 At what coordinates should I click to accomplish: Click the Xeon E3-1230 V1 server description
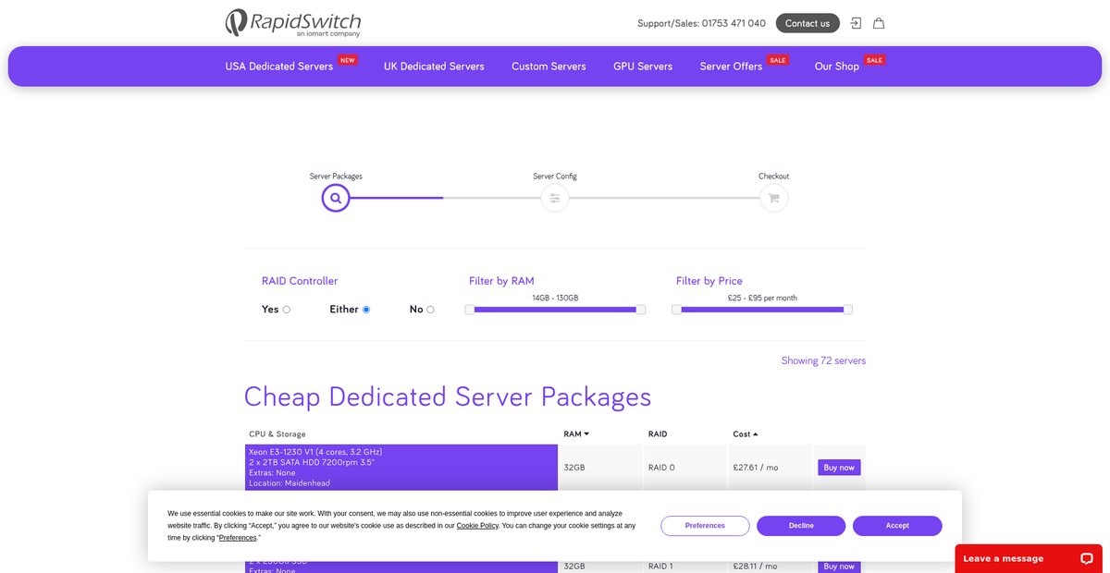click(x=401, y=468)
